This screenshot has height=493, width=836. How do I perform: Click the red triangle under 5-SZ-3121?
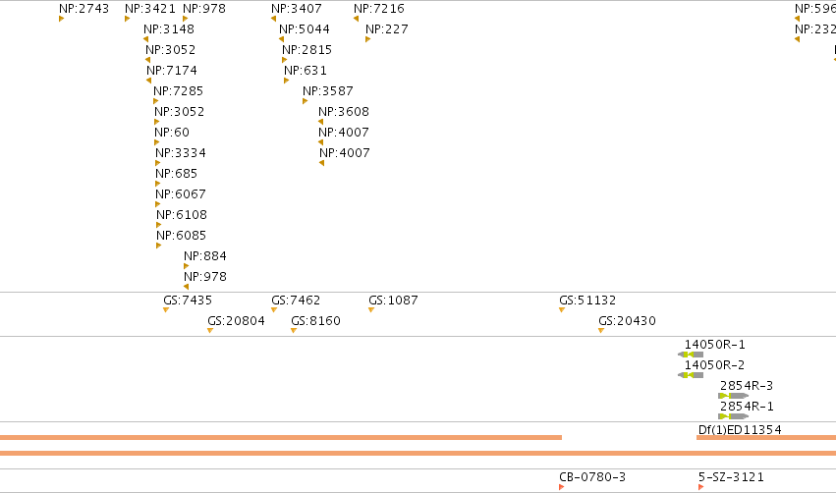[x=700, y=487]
